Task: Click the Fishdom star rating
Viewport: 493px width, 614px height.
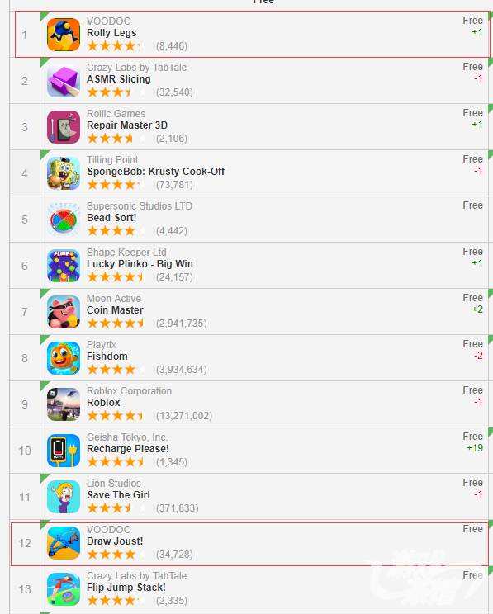Action: click(116, 369)
